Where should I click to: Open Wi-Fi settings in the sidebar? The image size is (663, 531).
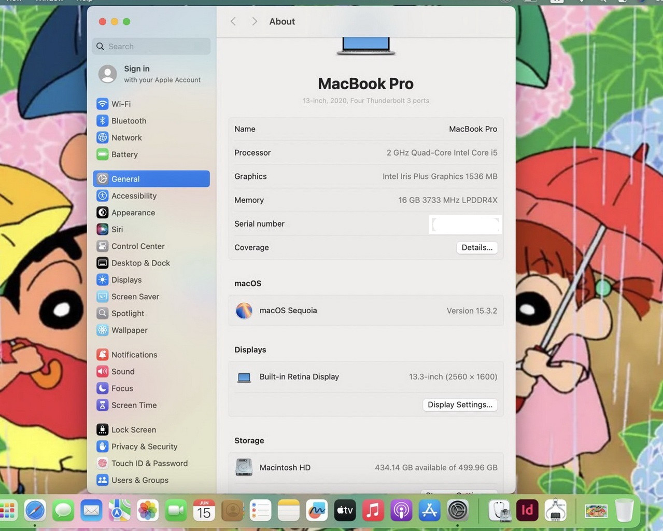click(x=151, y=104)
